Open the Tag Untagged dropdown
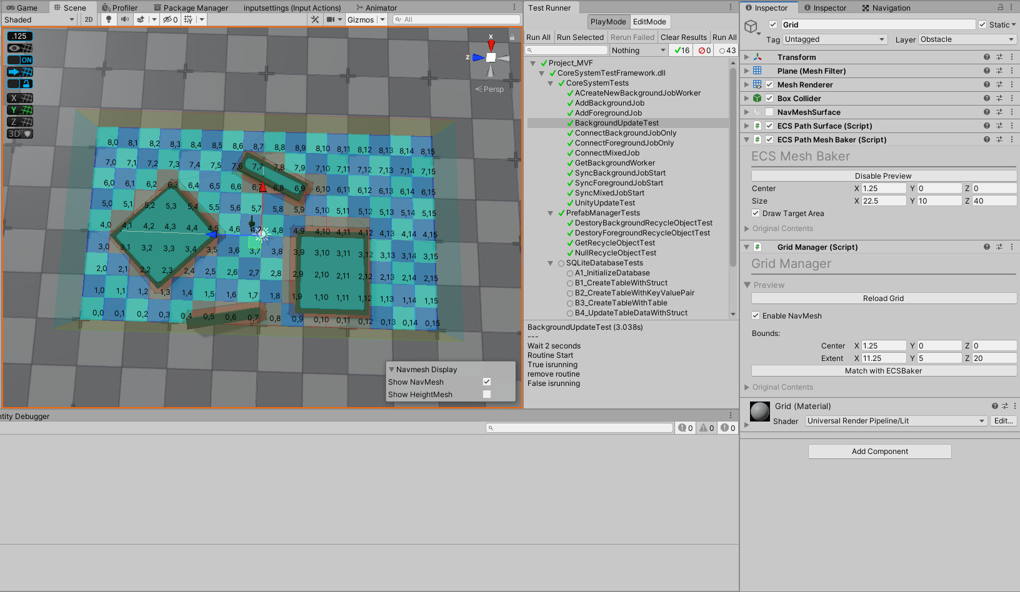 coord(835,39)
